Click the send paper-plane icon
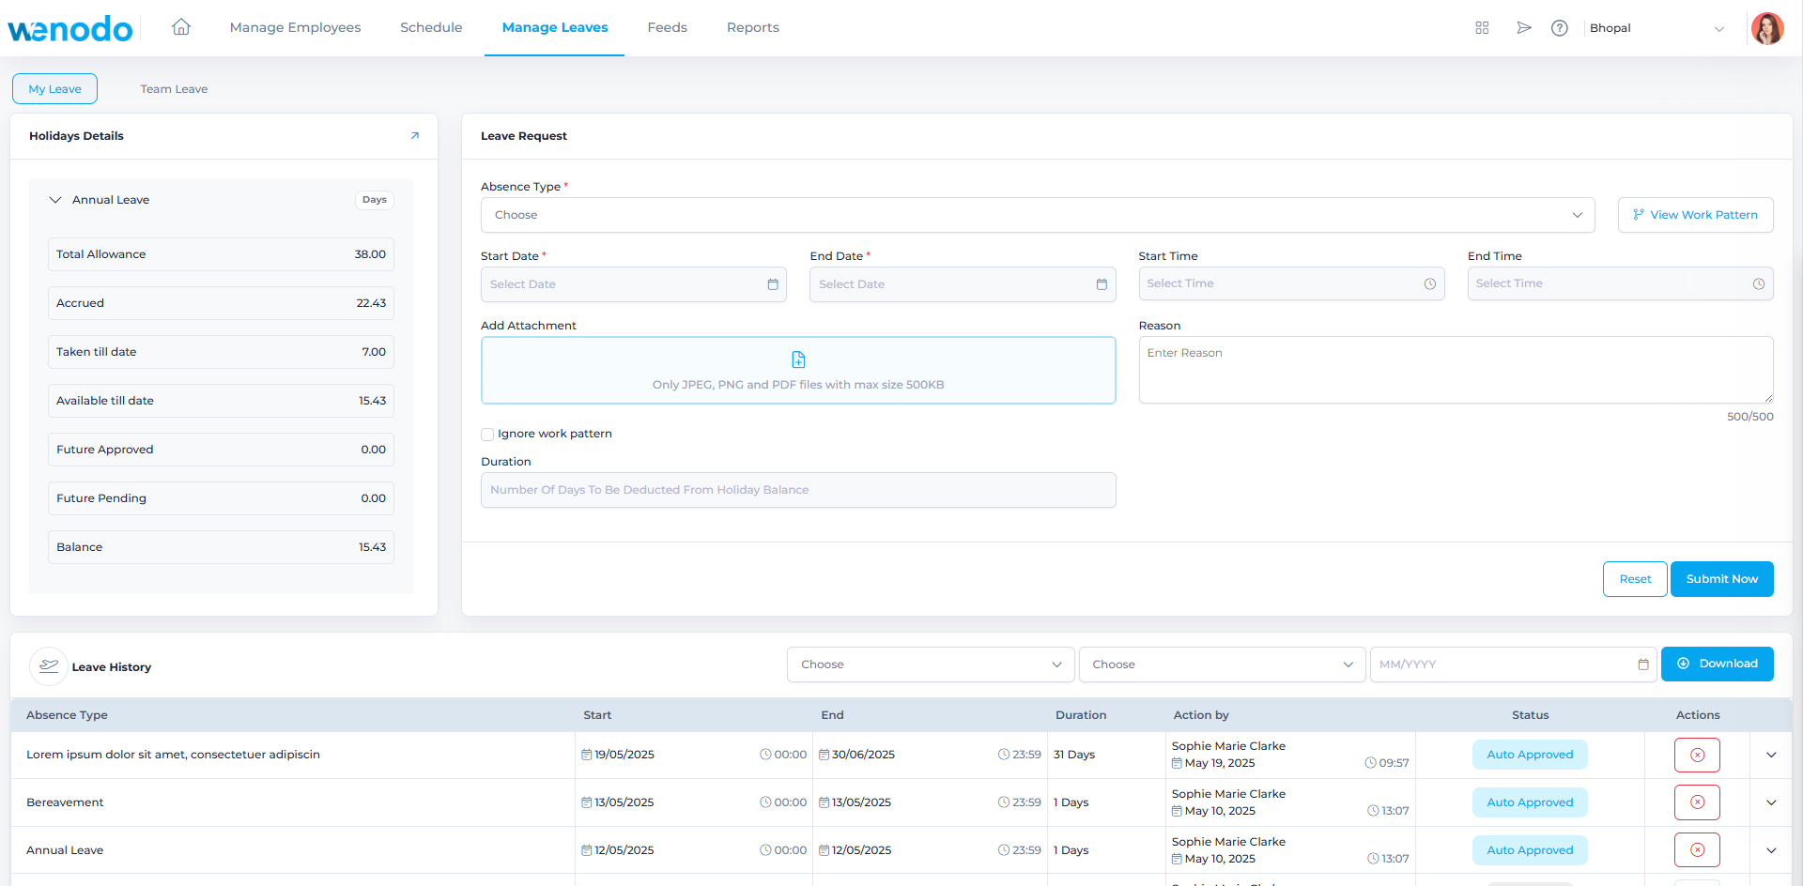 1523,28
